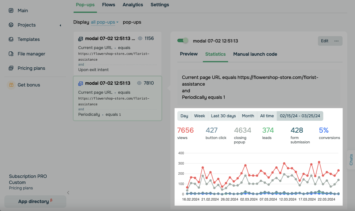The height and width of the screenshot is (211, 355).
Task: Expand the Projects submenu arrow
Action: (x=60, y=25)
